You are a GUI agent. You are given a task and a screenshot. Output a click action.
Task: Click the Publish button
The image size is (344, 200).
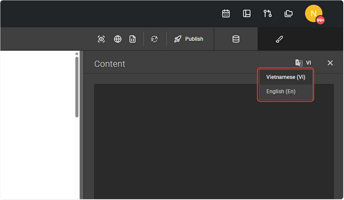189,39
